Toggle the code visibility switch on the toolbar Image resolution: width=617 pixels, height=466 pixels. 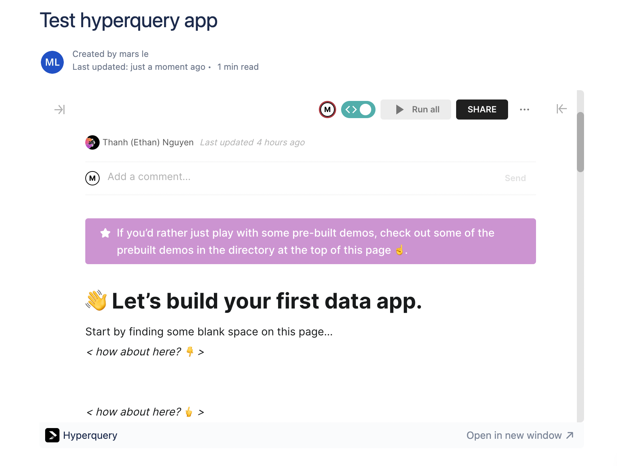point(365,110)
